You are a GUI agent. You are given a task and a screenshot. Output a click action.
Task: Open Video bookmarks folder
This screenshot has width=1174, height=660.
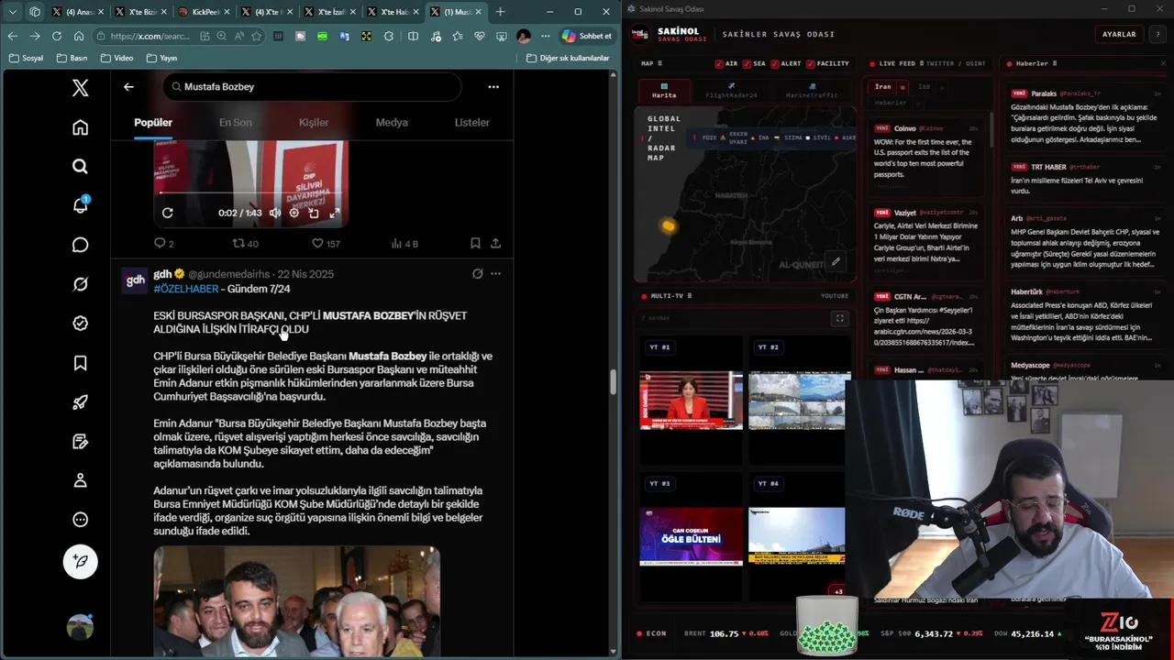pos(117,58)
